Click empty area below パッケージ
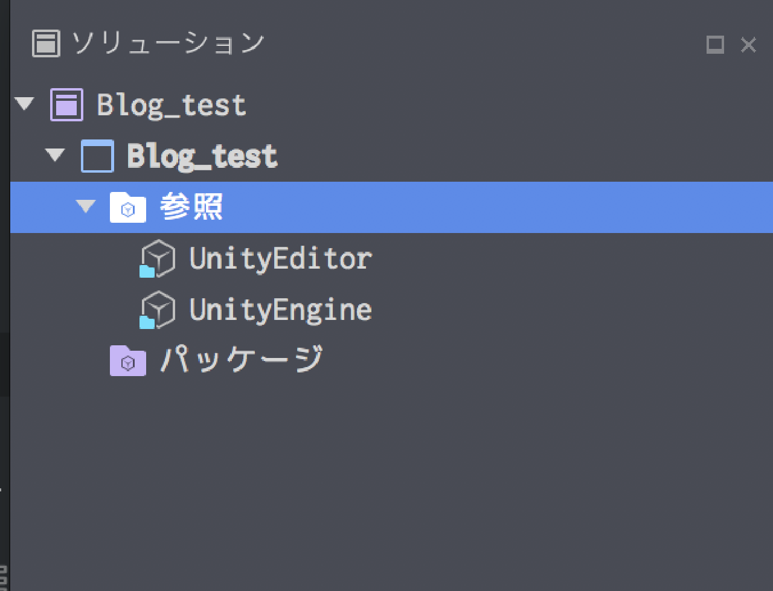 click(391, 483)
